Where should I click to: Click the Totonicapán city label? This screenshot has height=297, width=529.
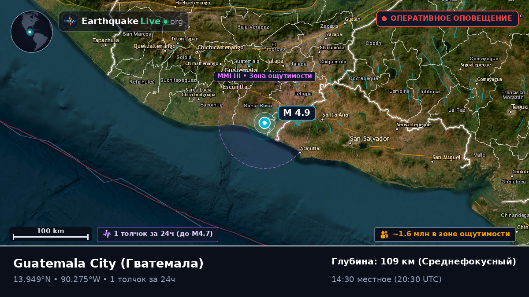click(x=185, y=39)
